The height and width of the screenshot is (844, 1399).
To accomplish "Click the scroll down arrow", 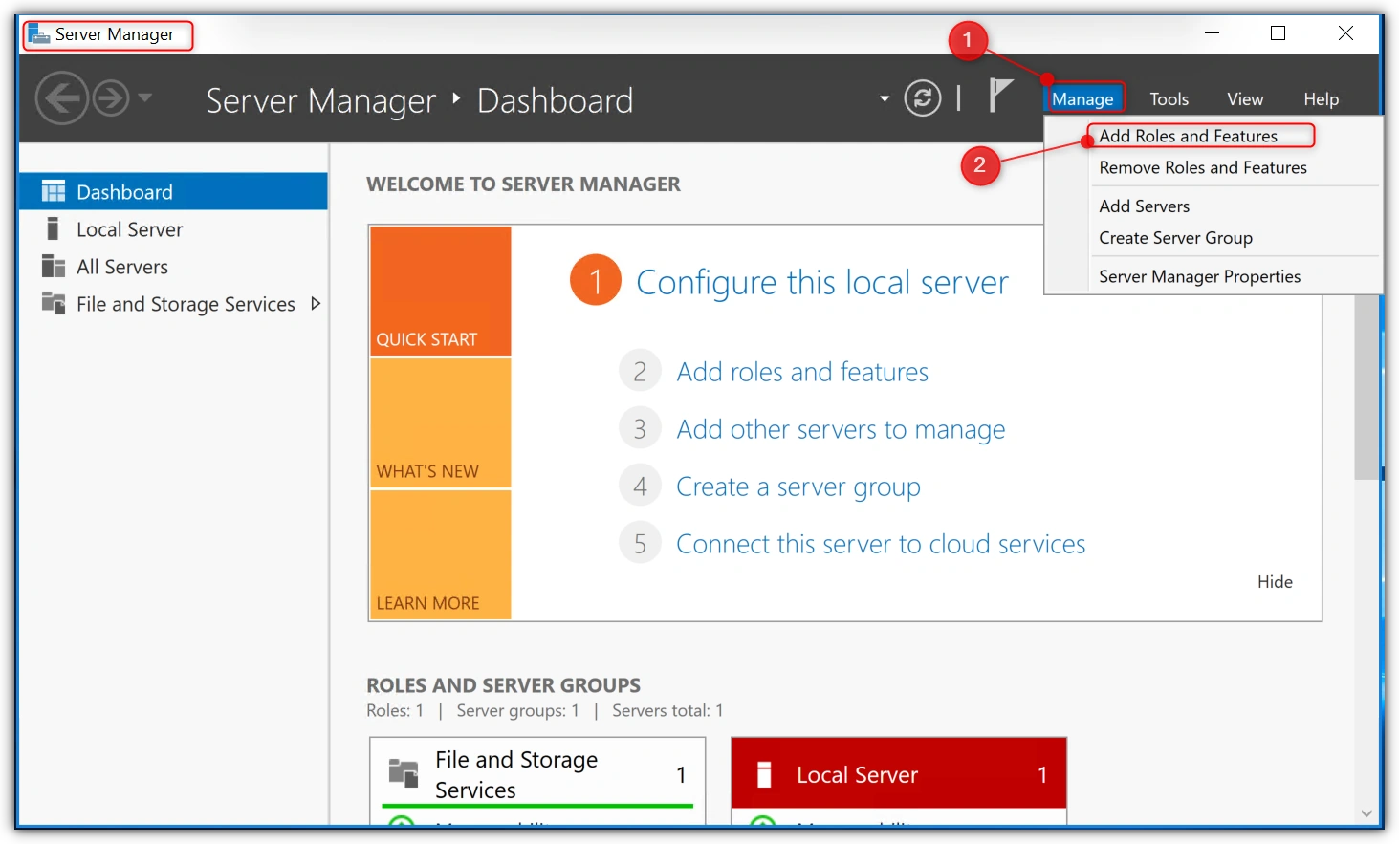I will pyautogui.click(x=1367, y=813).
